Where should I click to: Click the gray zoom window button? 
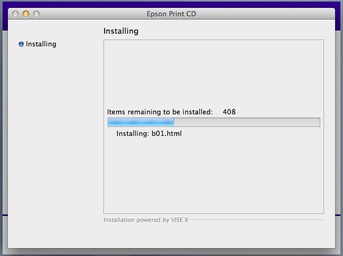(36, 14)
